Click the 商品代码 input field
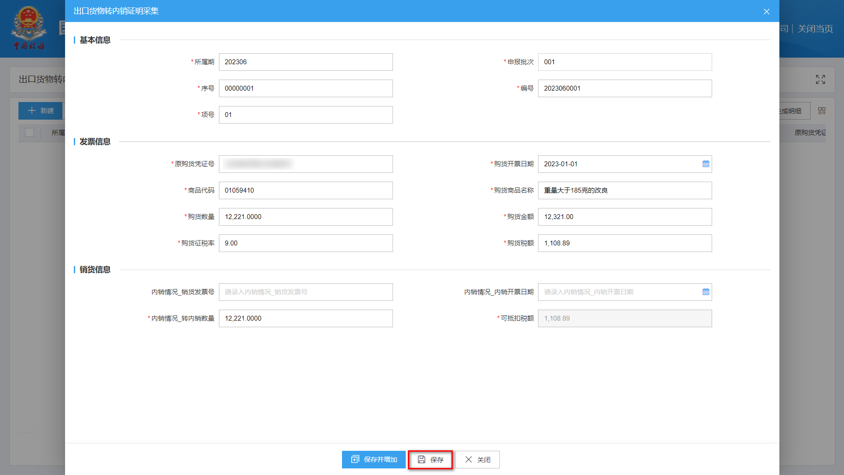The image size is (844, 475). pos(306,190)
